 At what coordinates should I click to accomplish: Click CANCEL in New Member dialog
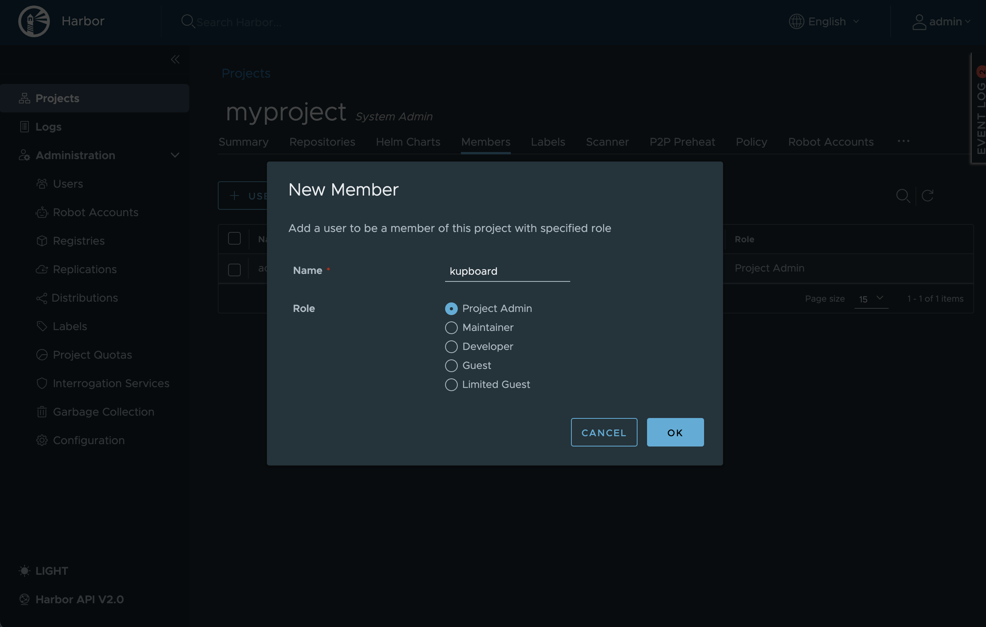[x=603, y=432]
